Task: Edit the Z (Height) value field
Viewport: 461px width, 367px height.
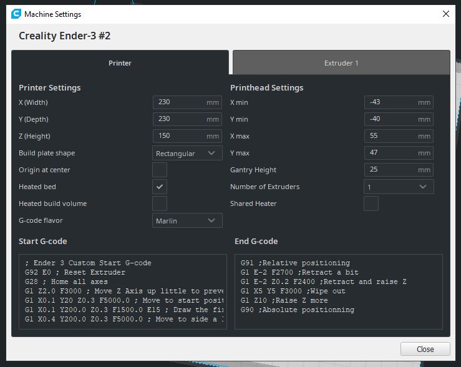Action: [187, 136]
